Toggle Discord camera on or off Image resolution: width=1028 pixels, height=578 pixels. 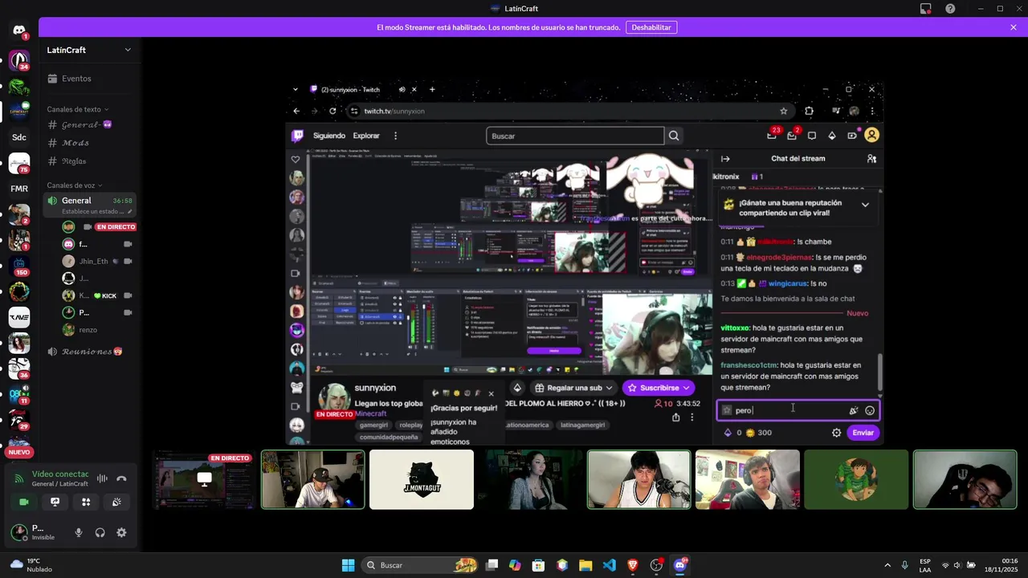coord(23,502)
